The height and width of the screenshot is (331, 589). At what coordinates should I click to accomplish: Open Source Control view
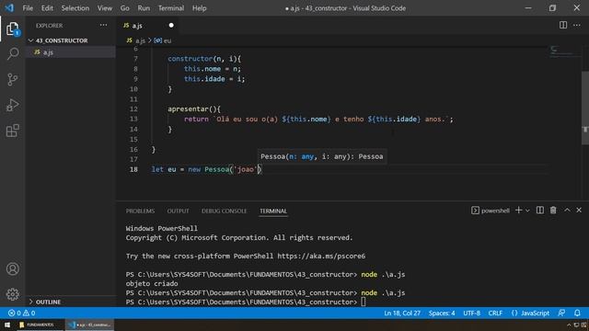tap(12, 80)
